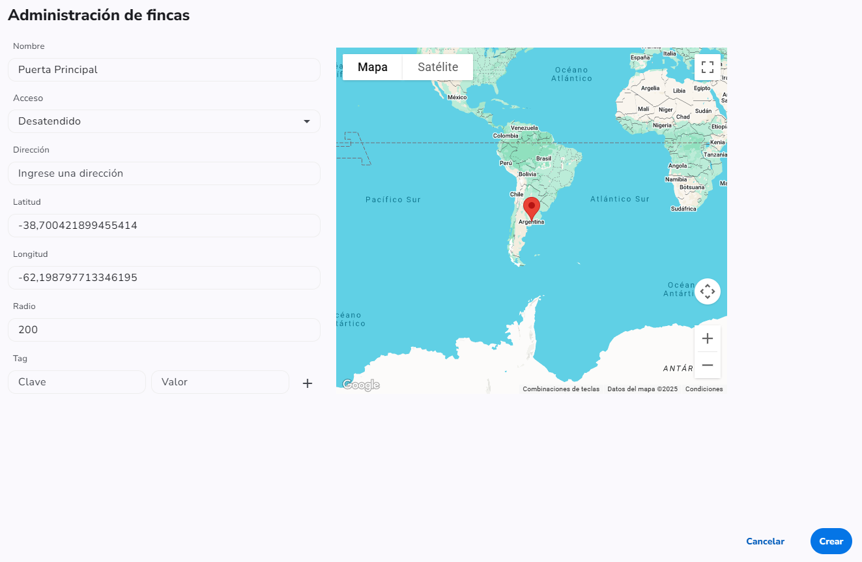Click the Cancelar button
This screenshot has width=862, height=562.
(765, 541)
